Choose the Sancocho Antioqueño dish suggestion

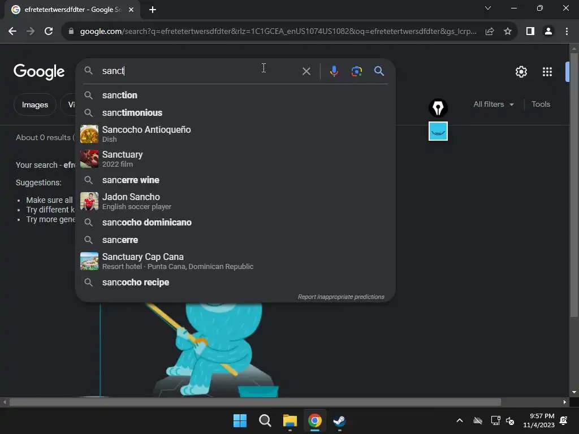235,134
